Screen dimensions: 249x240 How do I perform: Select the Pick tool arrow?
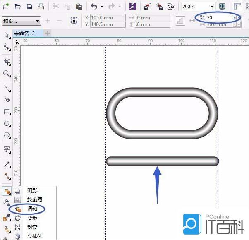tap(7, 36)
